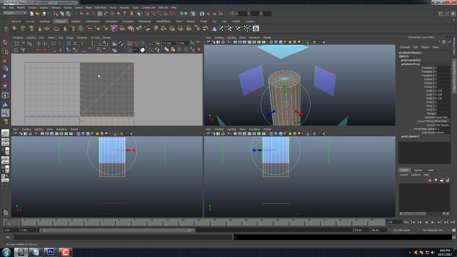The image size is (457, 257).
Task: Click inside the MEL command line field
Action: tap(107, 237)
